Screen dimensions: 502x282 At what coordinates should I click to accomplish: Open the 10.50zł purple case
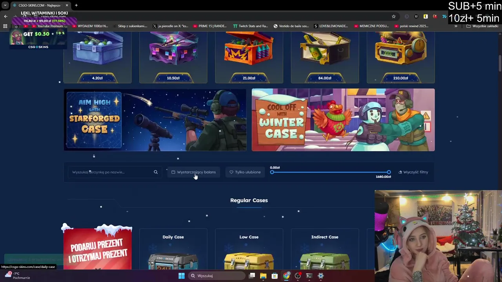pos(173,57)
